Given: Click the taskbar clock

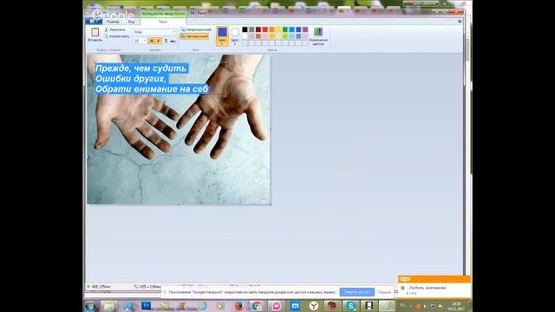Looking at the screenshot, I should [x=456, y=306].
